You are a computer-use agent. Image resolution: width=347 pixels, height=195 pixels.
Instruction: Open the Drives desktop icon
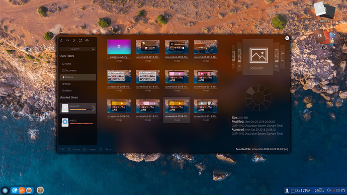pos(324,12)
